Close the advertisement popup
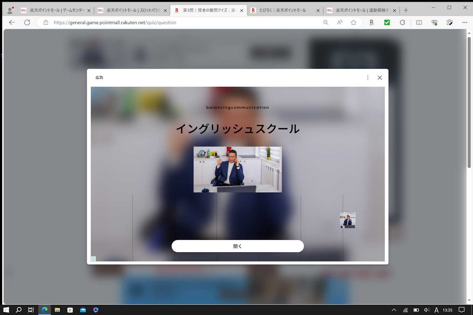 coord(379,78)
